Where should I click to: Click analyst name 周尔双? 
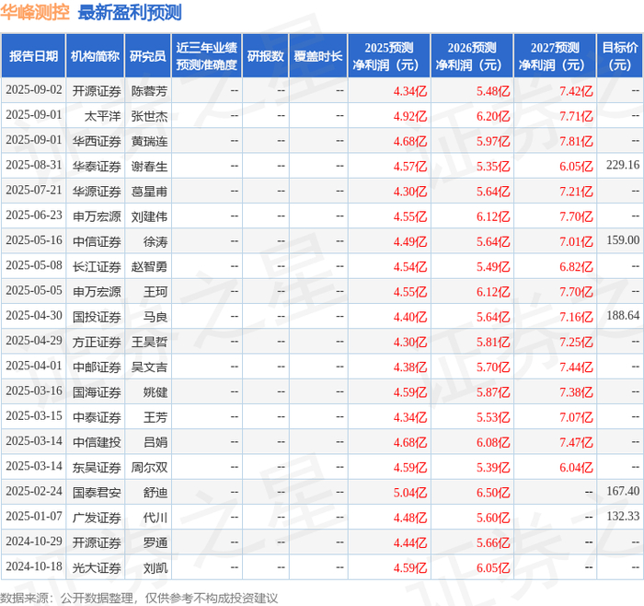tap(149, 467)
